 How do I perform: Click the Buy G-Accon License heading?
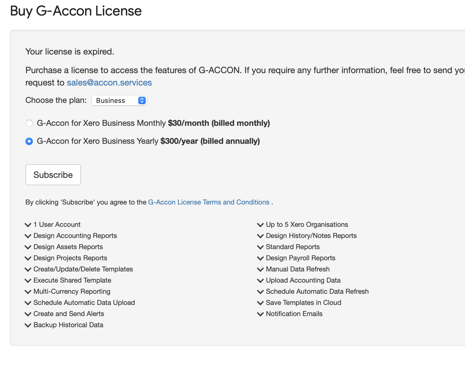pyautogui.click(x=76, y=11)
